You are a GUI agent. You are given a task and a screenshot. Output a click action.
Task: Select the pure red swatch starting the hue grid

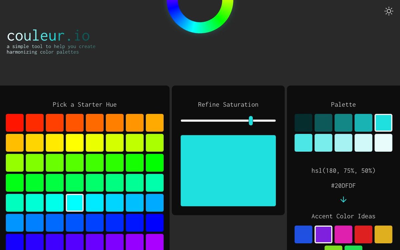coord(15,123)
